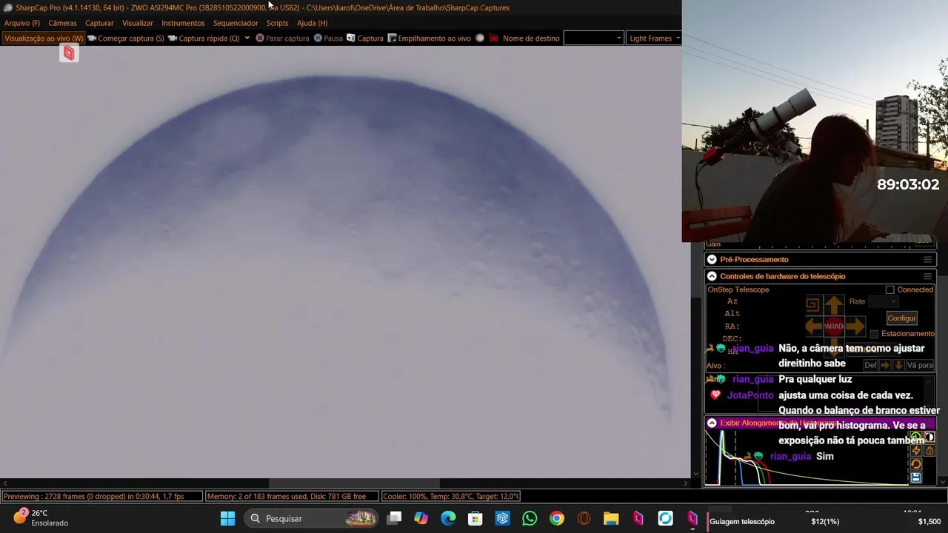Click the telescope slew up arrow
This screenshot has width=948, height=533.
coord(834,305)
